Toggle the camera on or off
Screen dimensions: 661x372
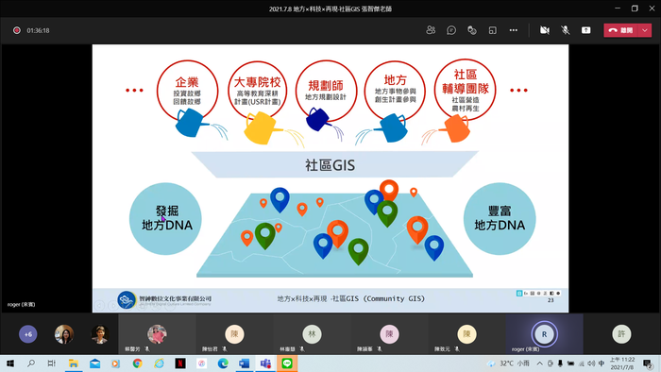[x=545, y=30]
